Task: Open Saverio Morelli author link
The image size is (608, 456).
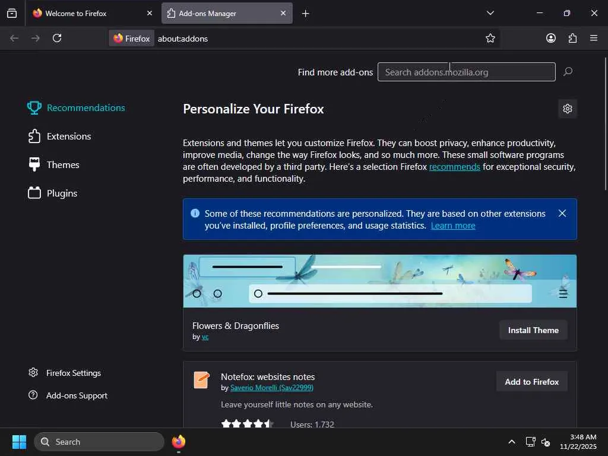Action: [x=272, y=388]
